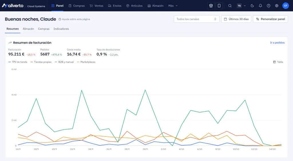Click the Facturación value 95.211 €
Screen dimensions: 293x161
[x=16, y=54]
